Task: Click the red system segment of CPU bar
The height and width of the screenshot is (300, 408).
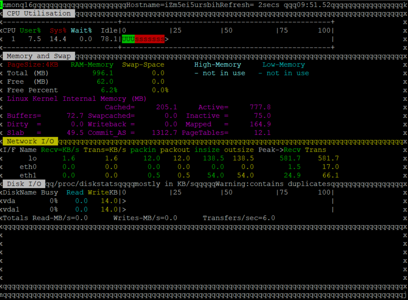Action: point(150,39)
